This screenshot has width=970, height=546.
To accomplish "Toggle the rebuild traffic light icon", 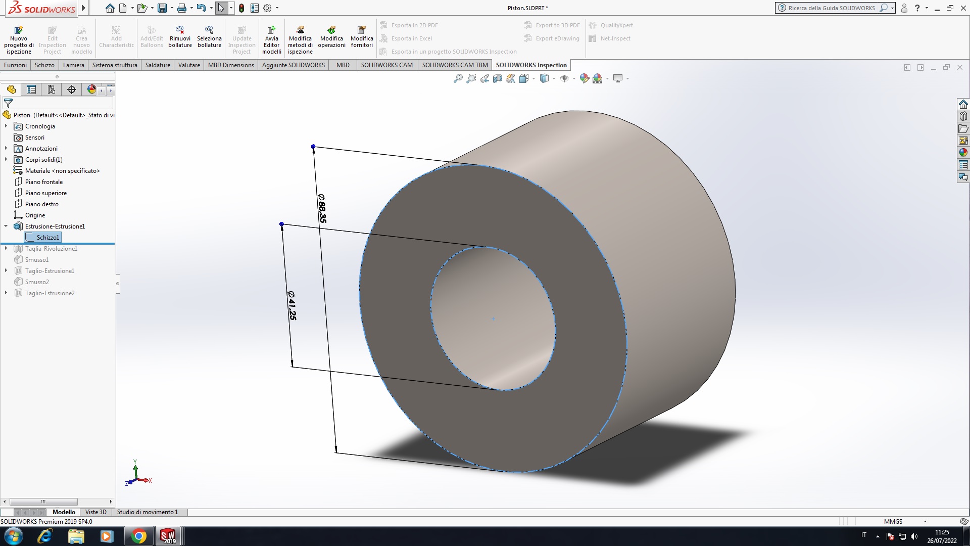I will pyautogui.click(x=241, y=8).
